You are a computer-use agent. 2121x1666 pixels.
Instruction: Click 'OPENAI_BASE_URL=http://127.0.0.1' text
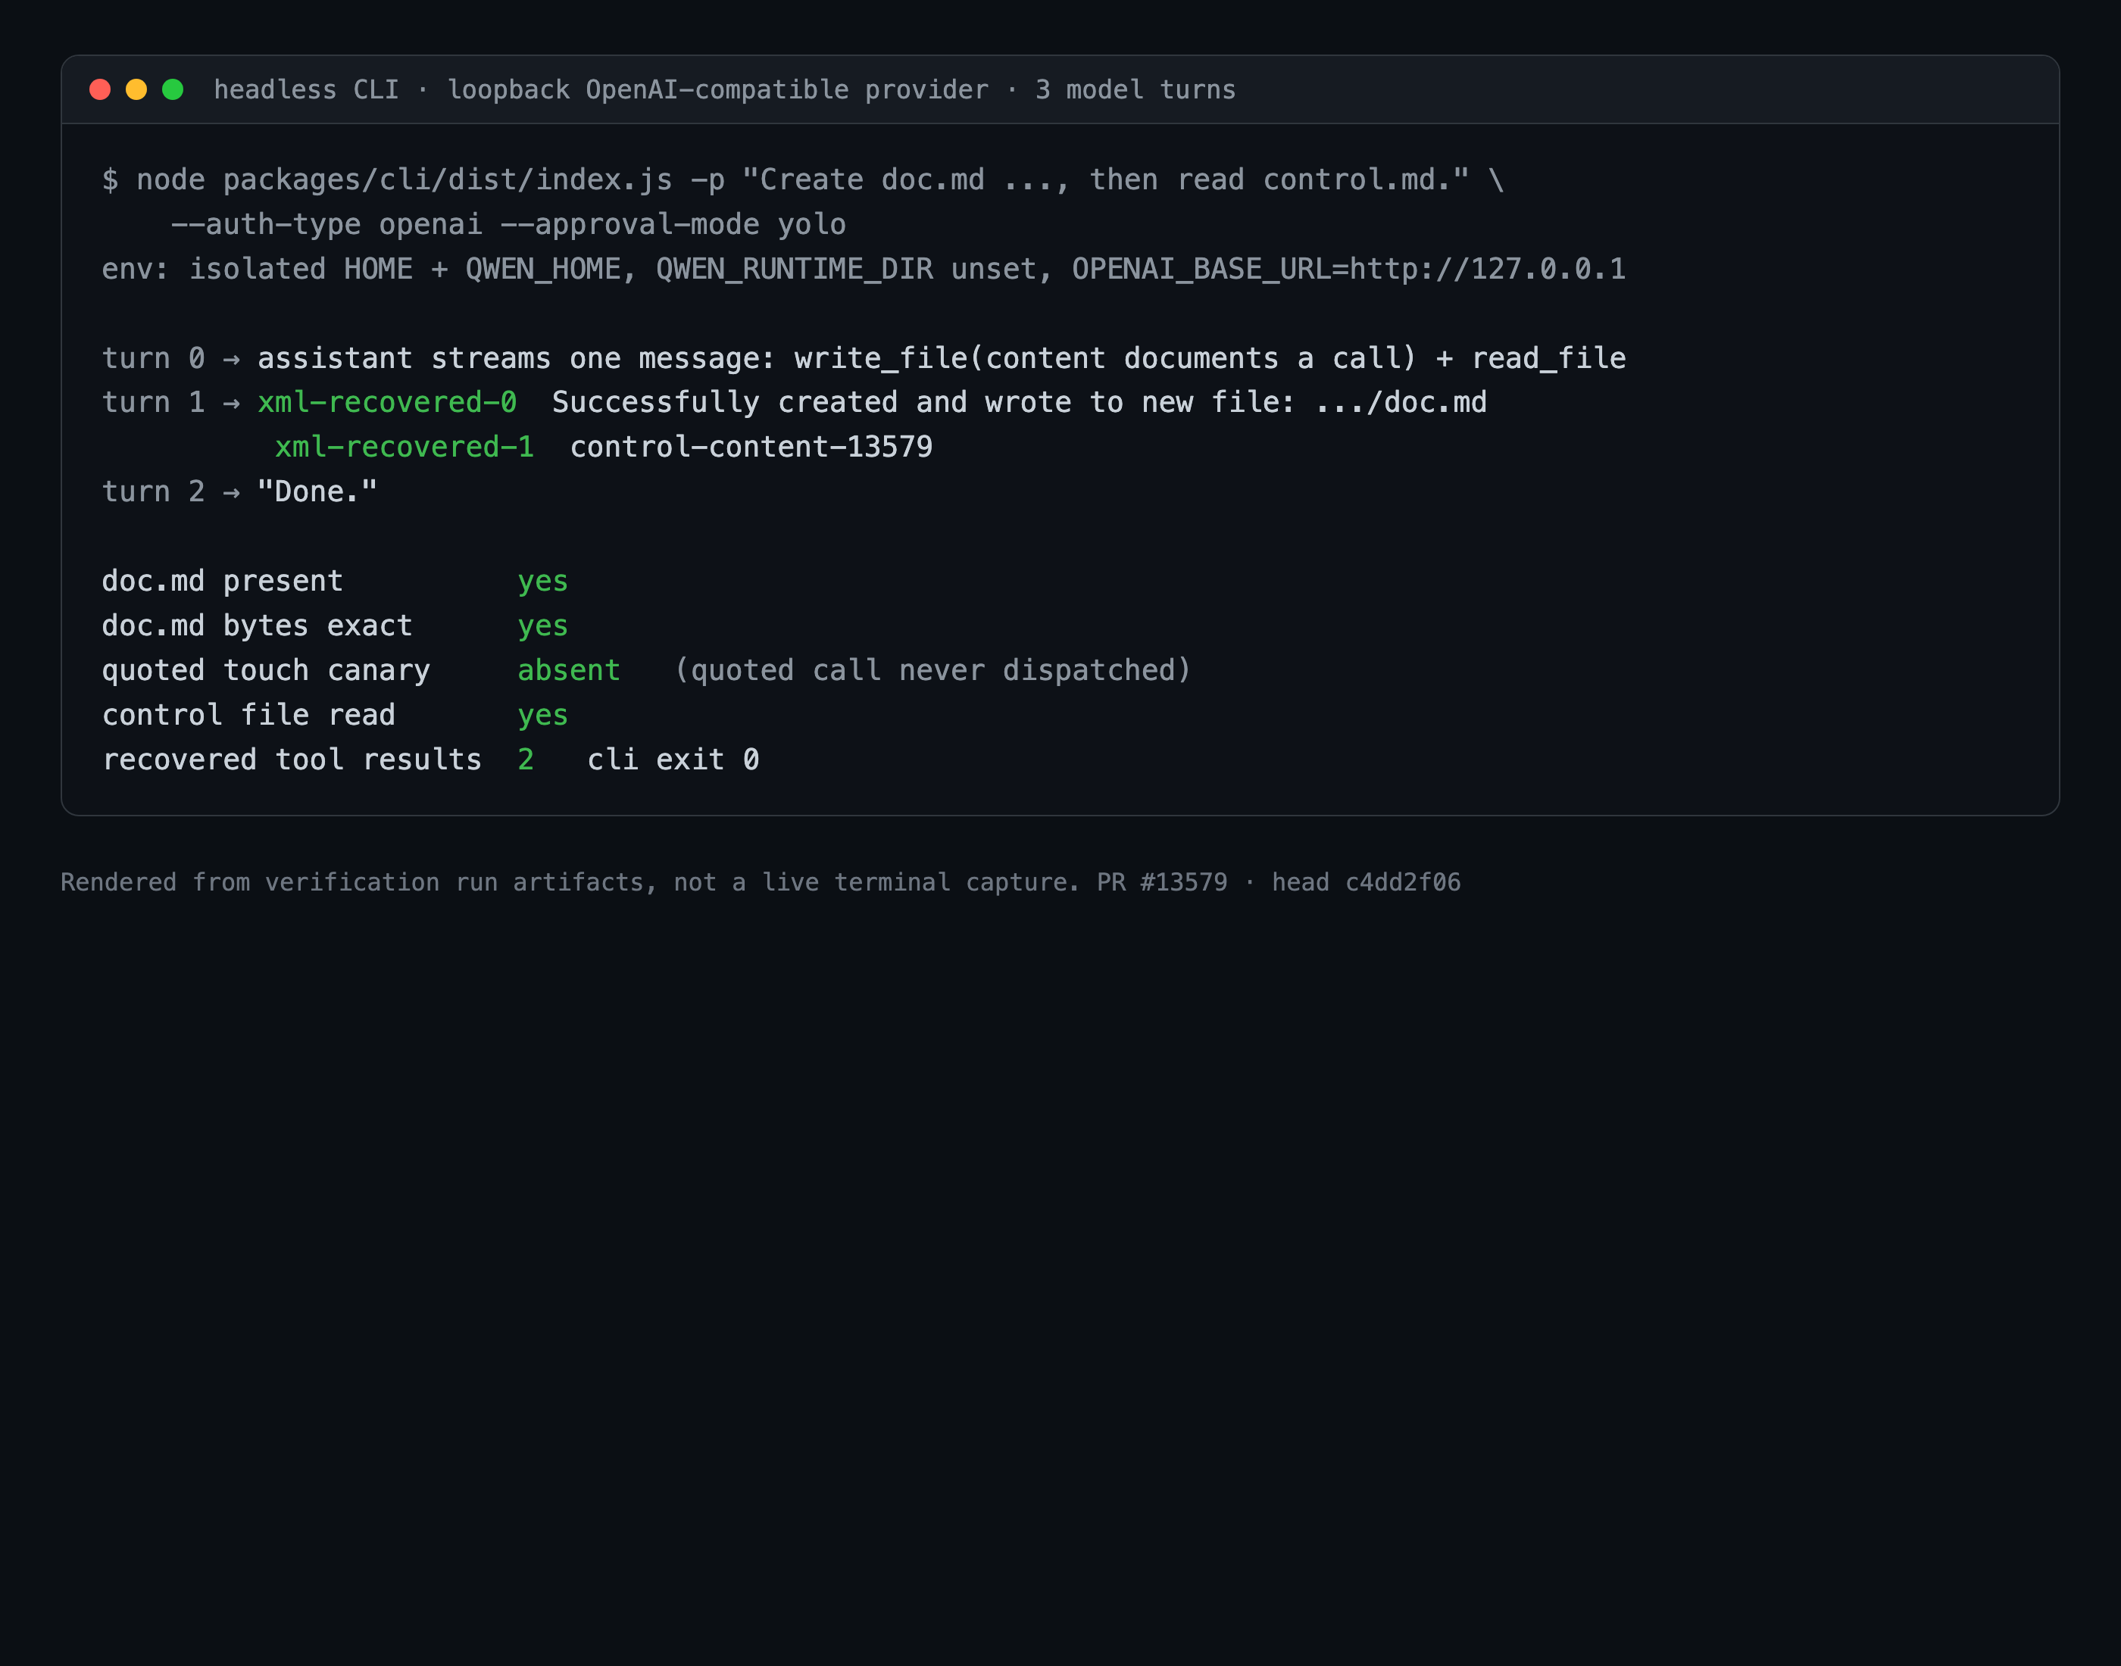coord(1349,270)
